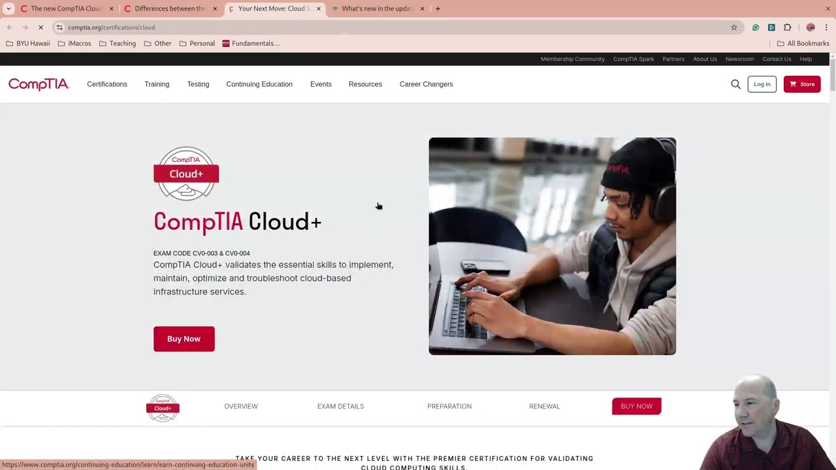Bookmark this page with star icon
Viewport: 836px width, 470px height.
(x=734, y=27)
